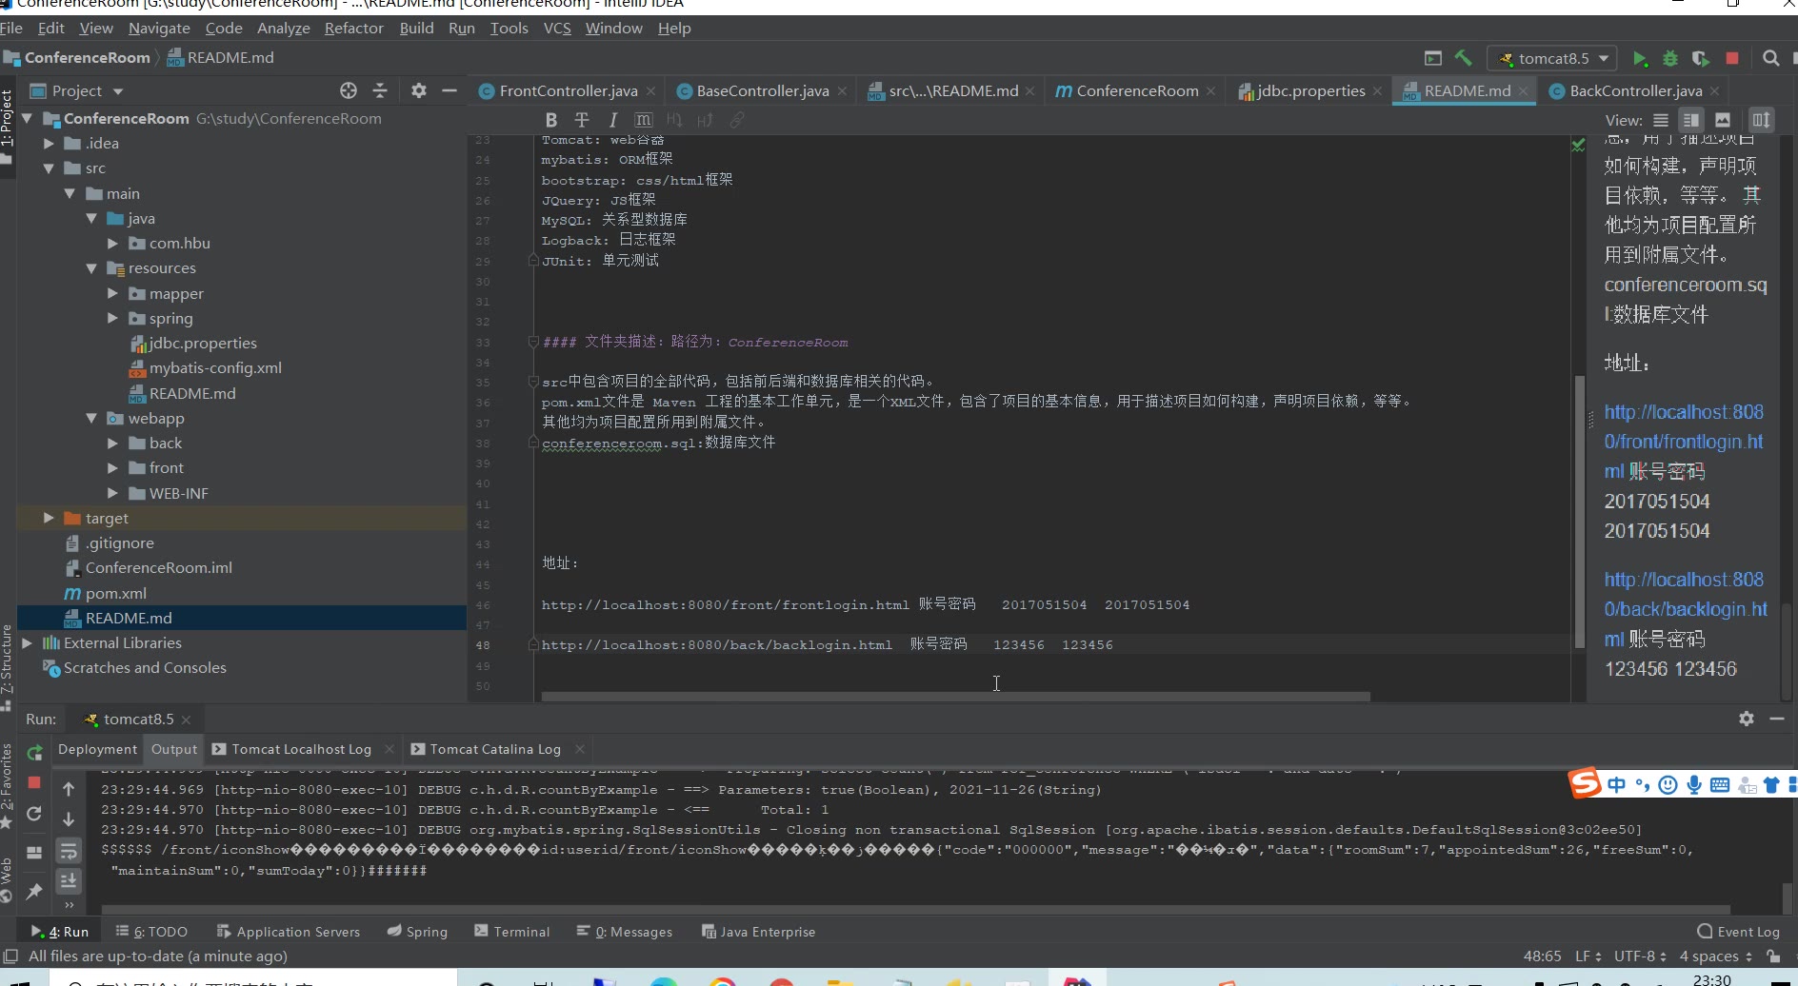Collapse the src folder
This screenshot has width=1798, height=986.
(x=49, y=168)
